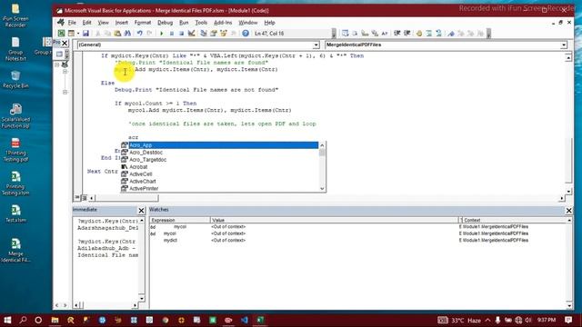Viewport: 582px width, 327px height.
Task: Click the View Microsoft Excel toolbar icon
Action: [x=61, y=34]
